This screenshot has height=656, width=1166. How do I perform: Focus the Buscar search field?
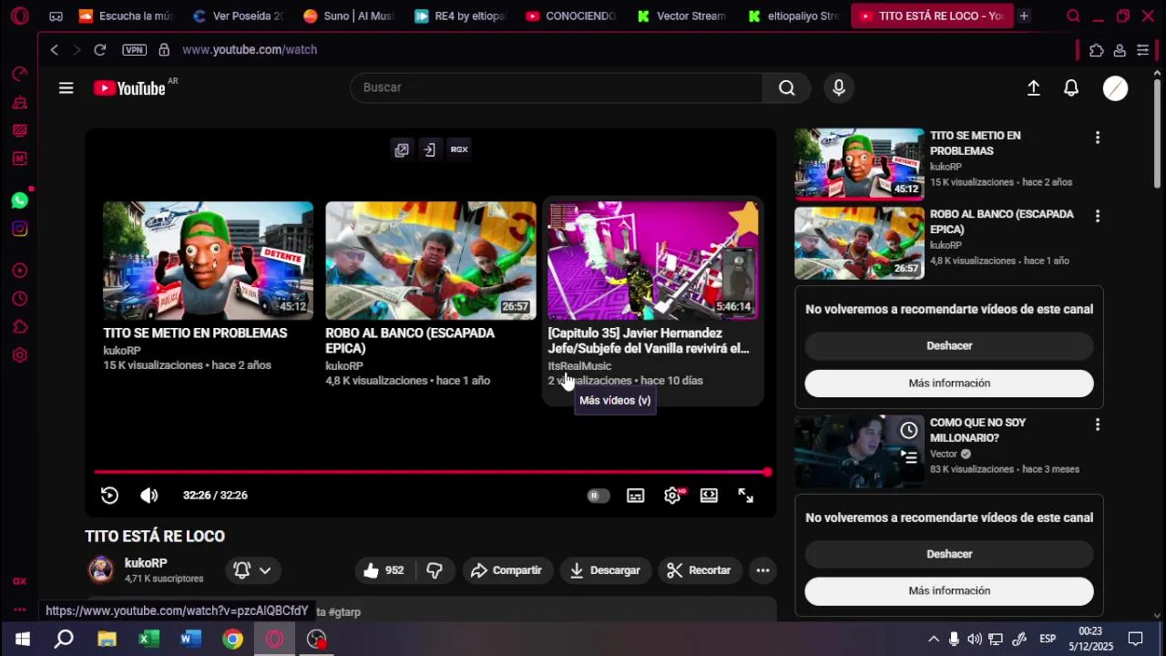556,87
